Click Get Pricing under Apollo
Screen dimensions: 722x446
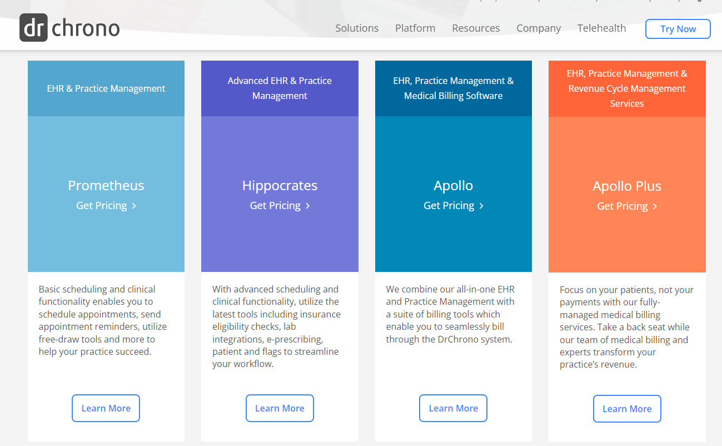pos(454,206)
